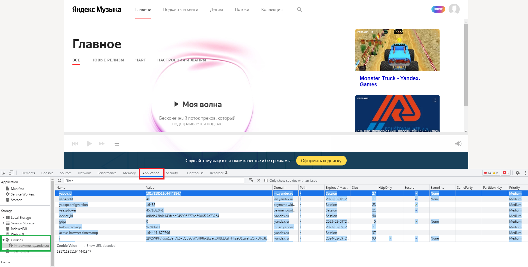Switch to ЧАРТ tab
Viewport: 528px width, 267px height.
point(141,60)
